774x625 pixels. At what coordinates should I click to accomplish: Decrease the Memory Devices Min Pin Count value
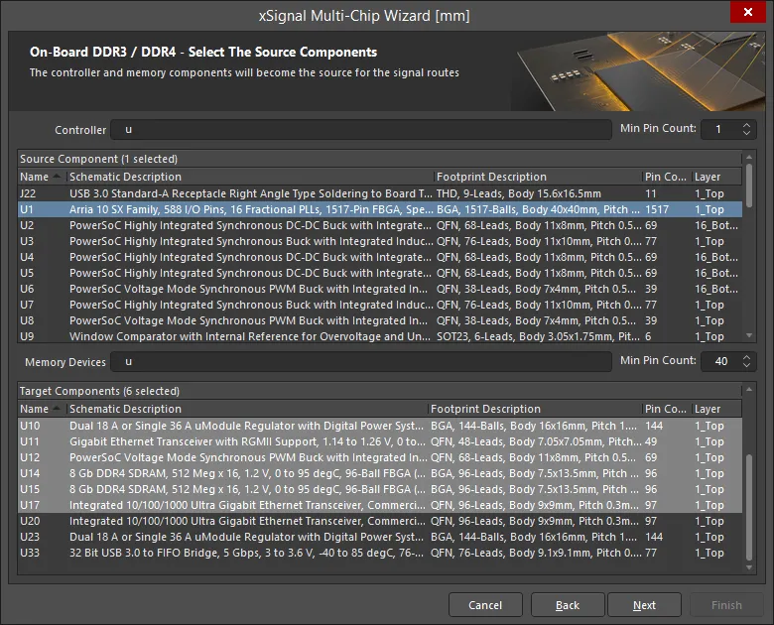click(x=746, y=367)
